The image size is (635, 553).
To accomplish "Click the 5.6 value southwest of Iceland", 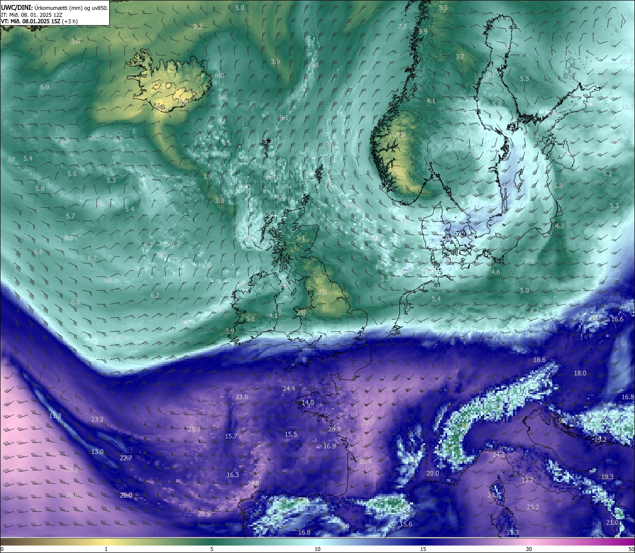I will click(x=72, y=174).
